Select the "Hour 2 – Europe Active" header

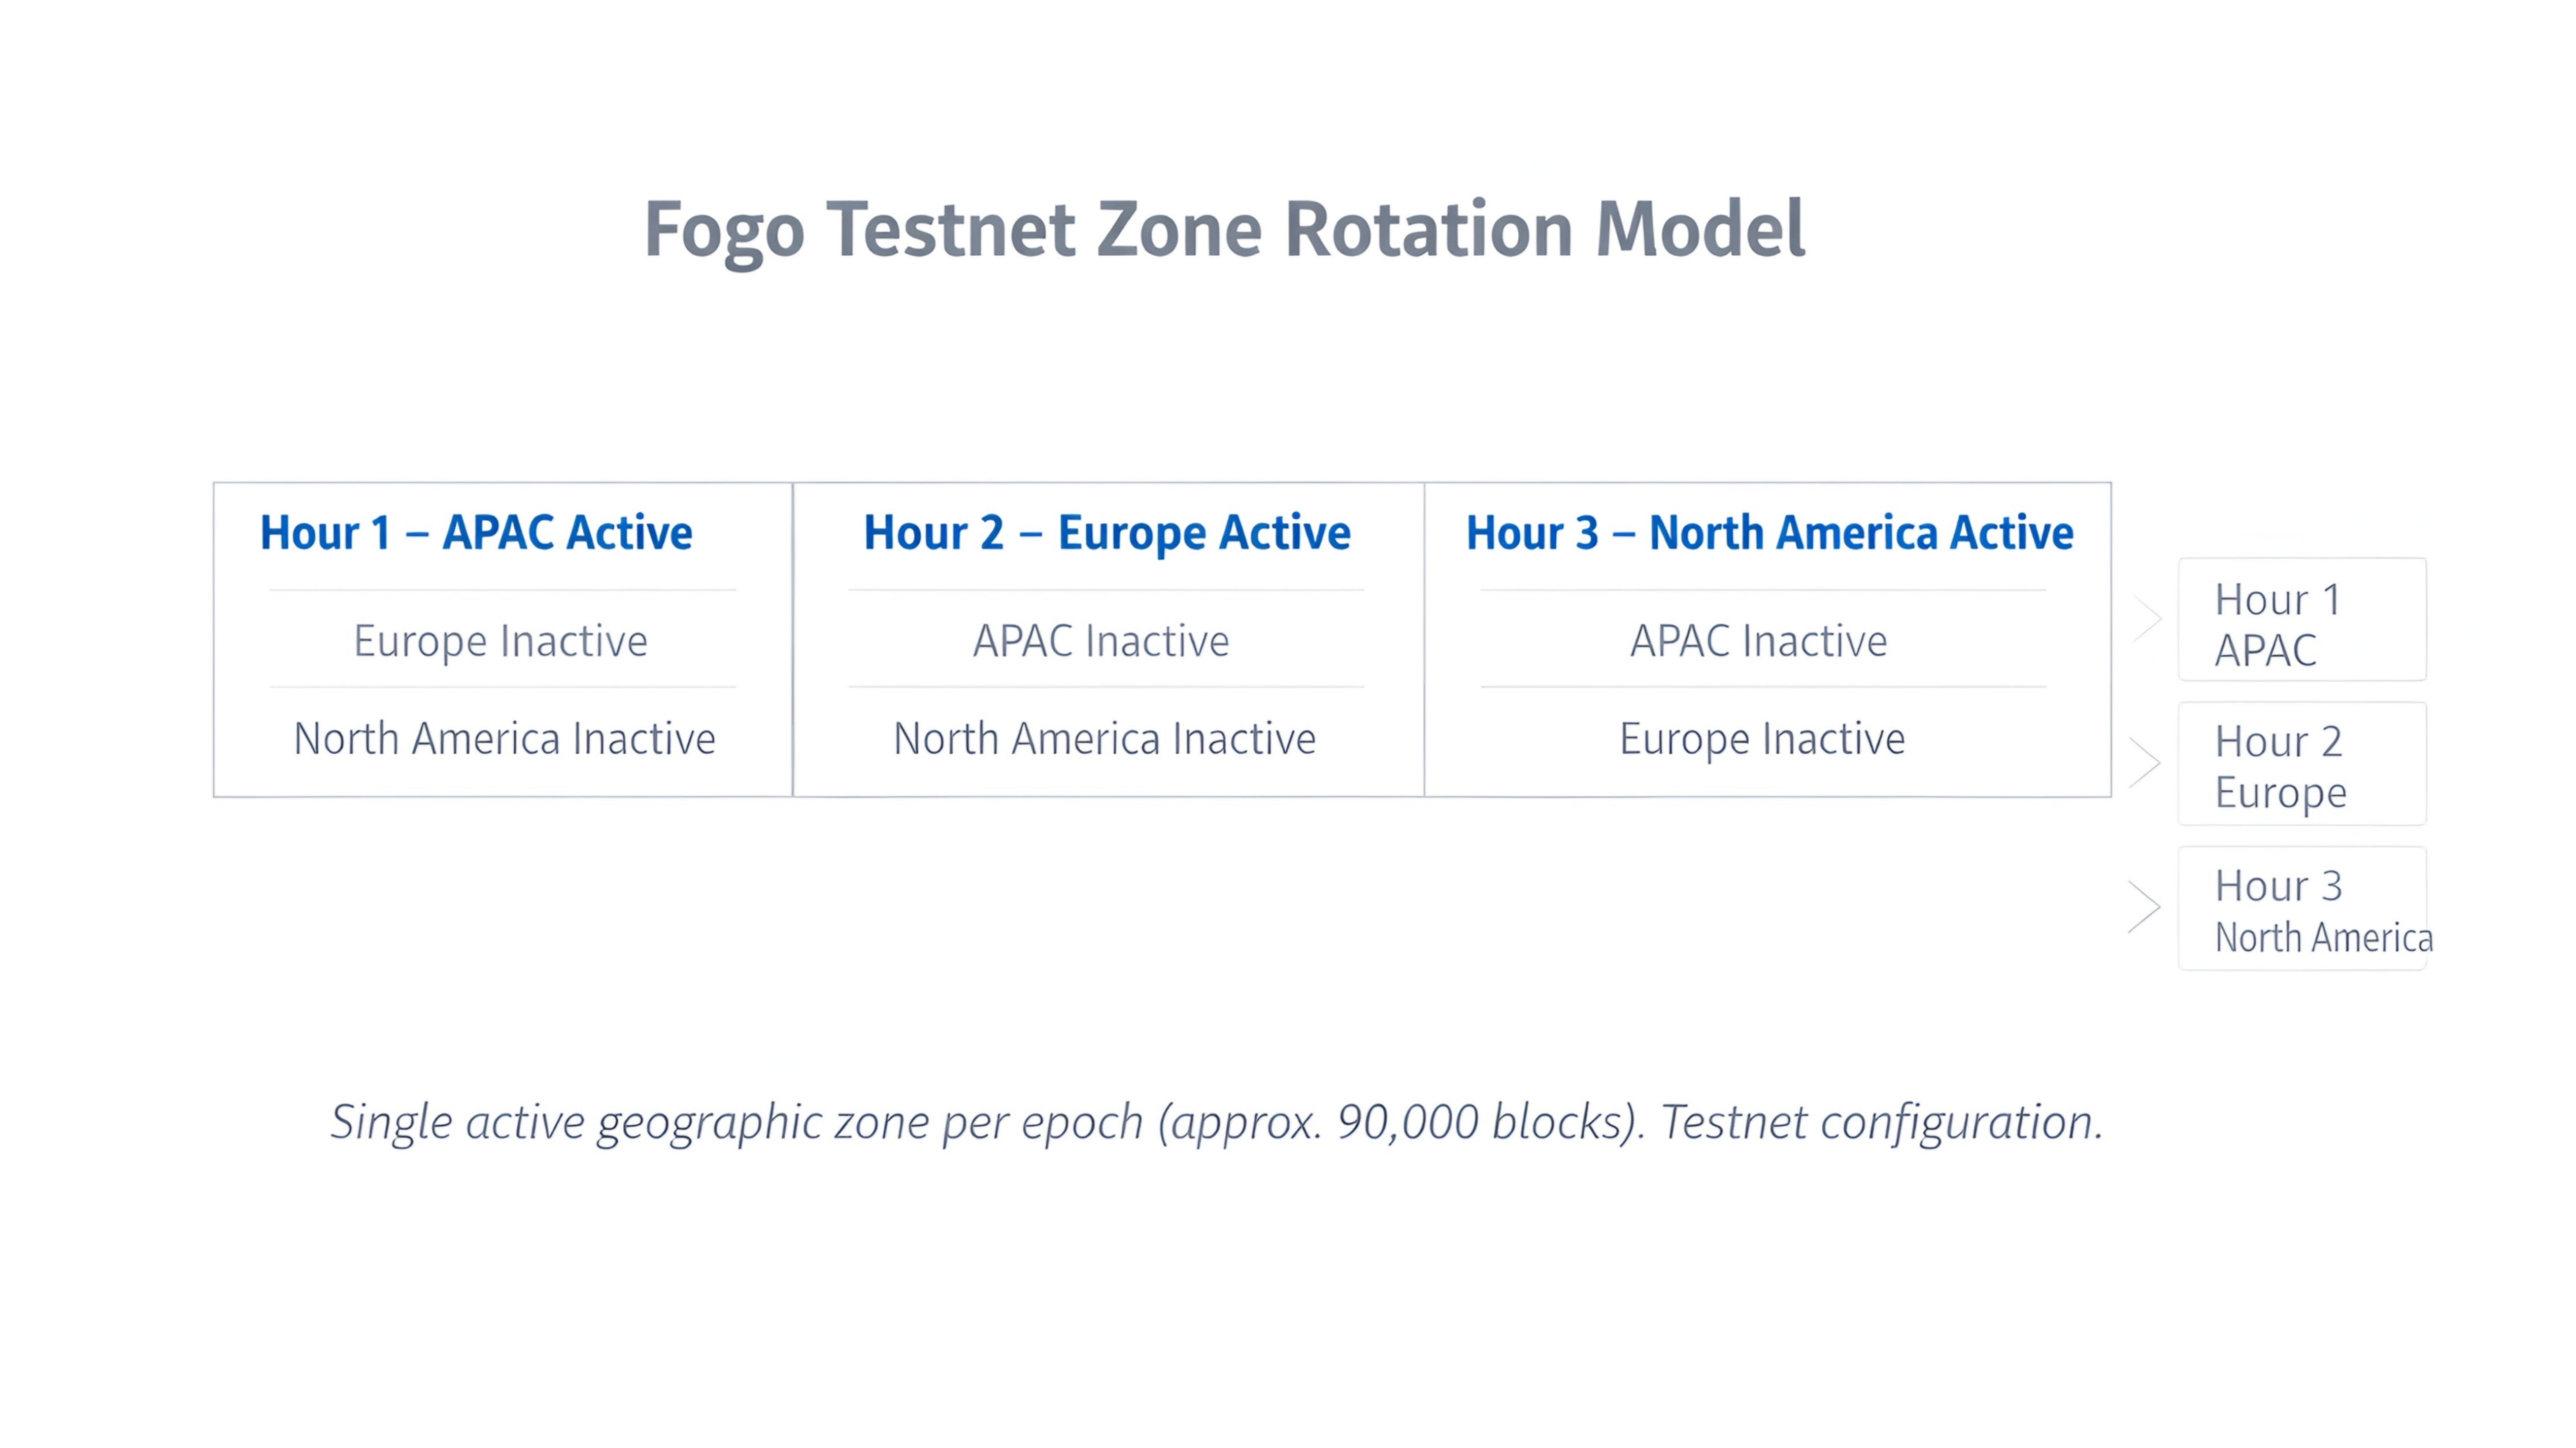tap(1107, 533)
